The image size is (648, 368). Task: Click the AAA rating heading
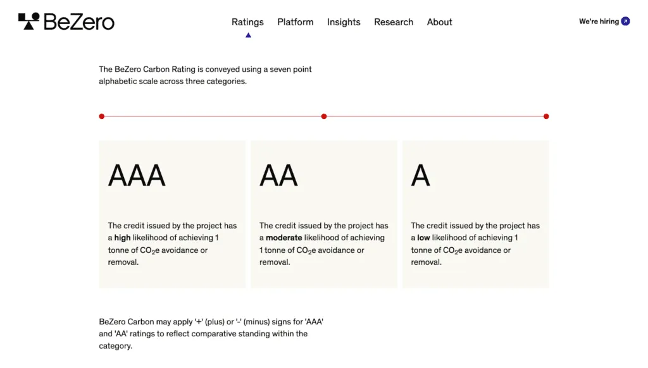[x=137, y=176]
